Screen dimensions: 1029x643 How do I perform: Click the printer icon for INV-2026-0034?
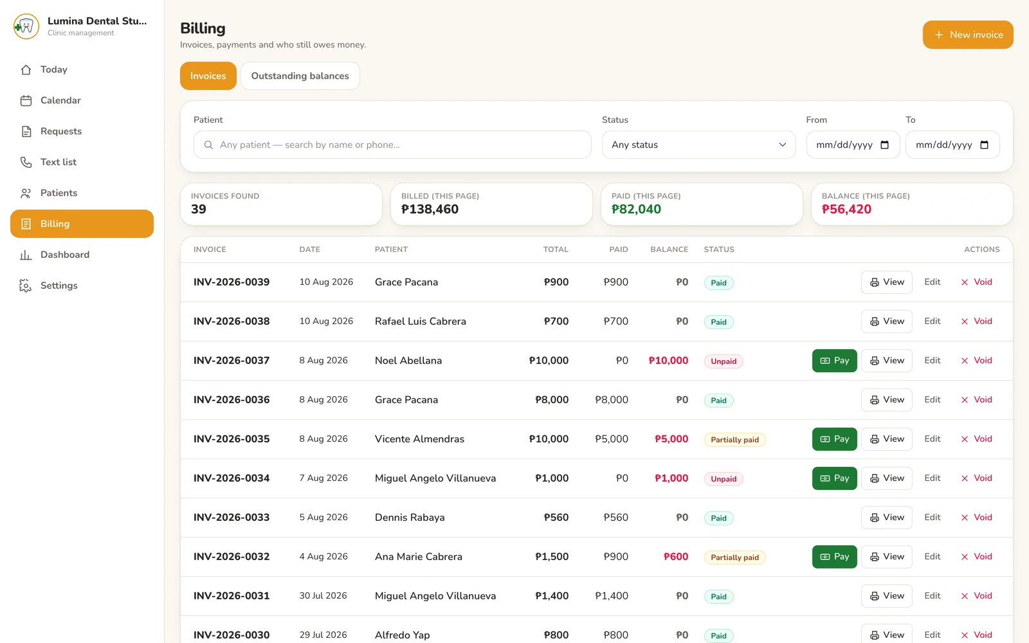pyautogui.click(x=875, y=478)
